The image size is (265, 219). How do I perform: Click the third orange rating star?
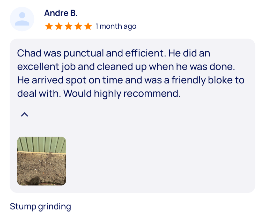[69, 26]
